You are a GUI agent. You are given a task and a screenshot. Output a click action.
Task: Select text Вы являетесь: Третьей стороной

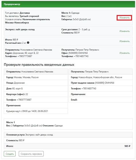[22, 16]
